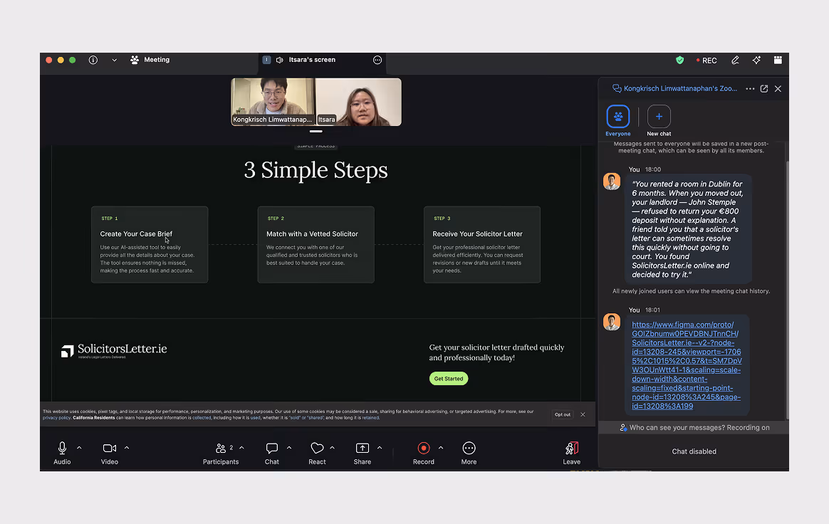Dismiss the cookie banner with X
The width and height of the screenshot is (829, 524).
point(583,414)
